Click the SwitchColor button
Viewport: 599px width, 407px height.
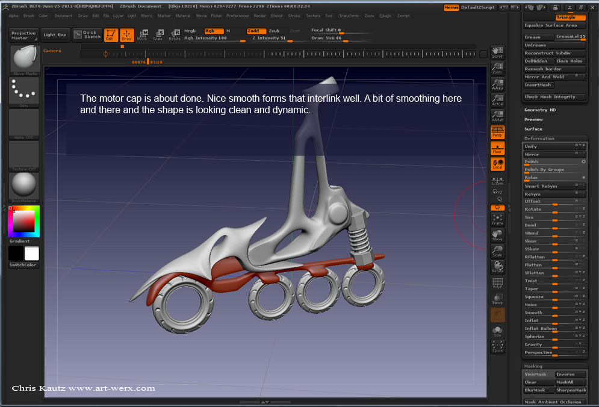pos(23,265)
